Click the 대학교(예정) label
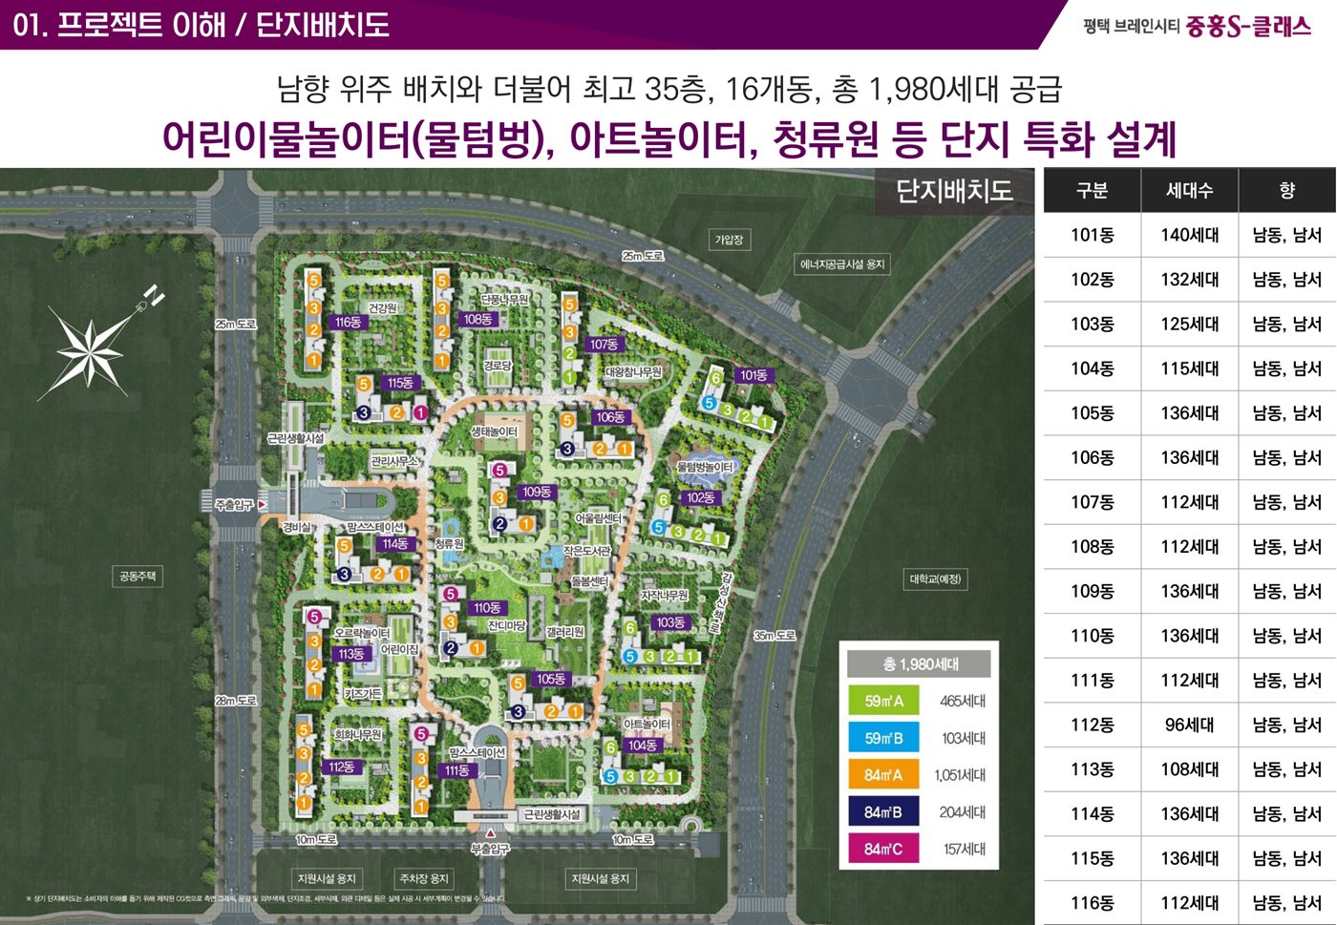The height and width of the screenshot is (925, 1337). pos(935,579)
